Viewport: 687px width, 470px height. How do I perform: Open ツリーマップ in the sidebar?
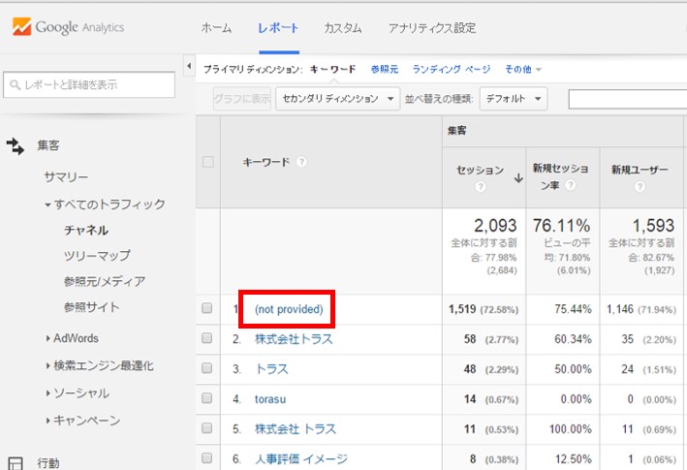tap(97, 256)
